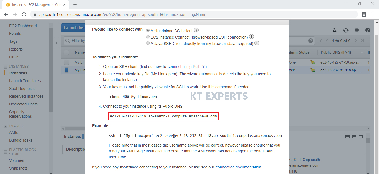Open Tags in sidebar
379x174 pixels.
13,41
